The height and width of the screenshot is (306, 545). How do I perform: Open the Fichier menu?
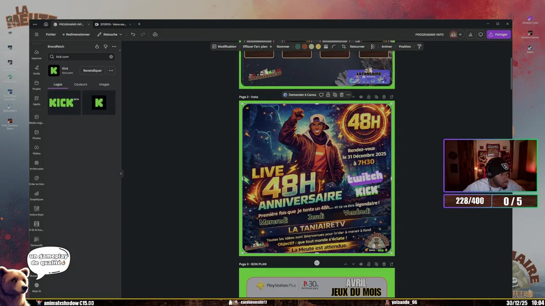(x=51, y=34)
